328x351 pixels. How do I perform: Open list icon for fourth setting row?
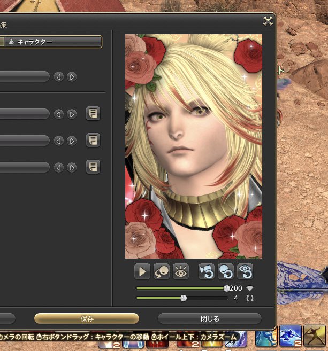[93, 167]
